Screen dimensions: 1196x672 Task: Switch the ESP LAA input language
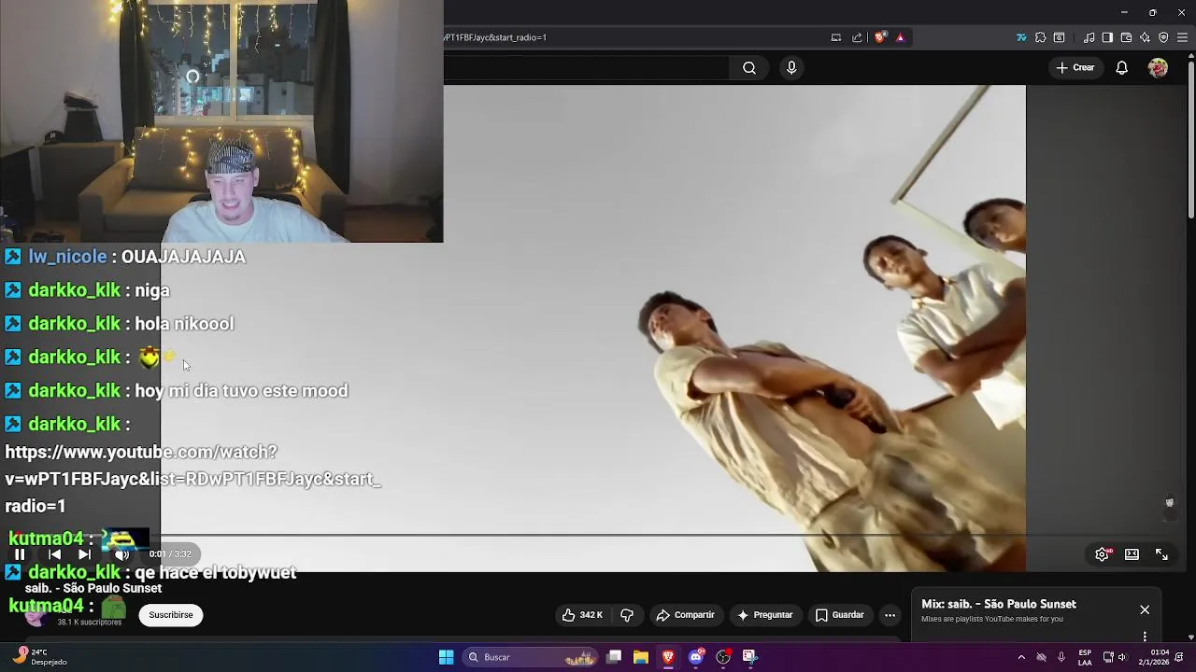pos(1085,657)
